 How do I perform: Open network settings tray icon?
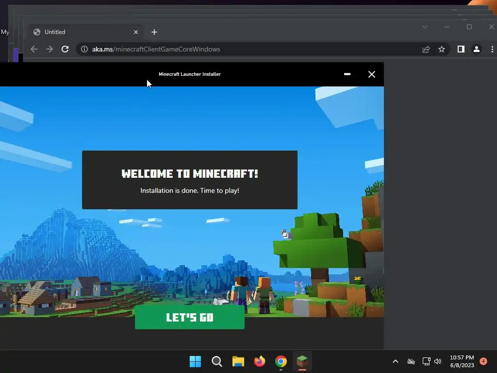(426, 361)
